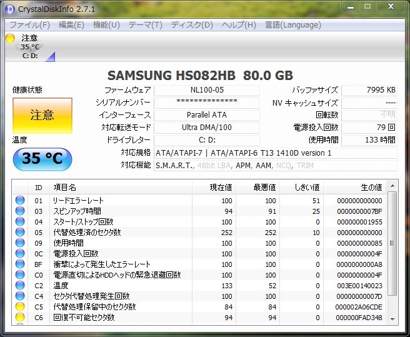The width and height of the screenshot is (410, 337).
Task: Click the blue status orb for ID C4
Action: tap(20, 296)
